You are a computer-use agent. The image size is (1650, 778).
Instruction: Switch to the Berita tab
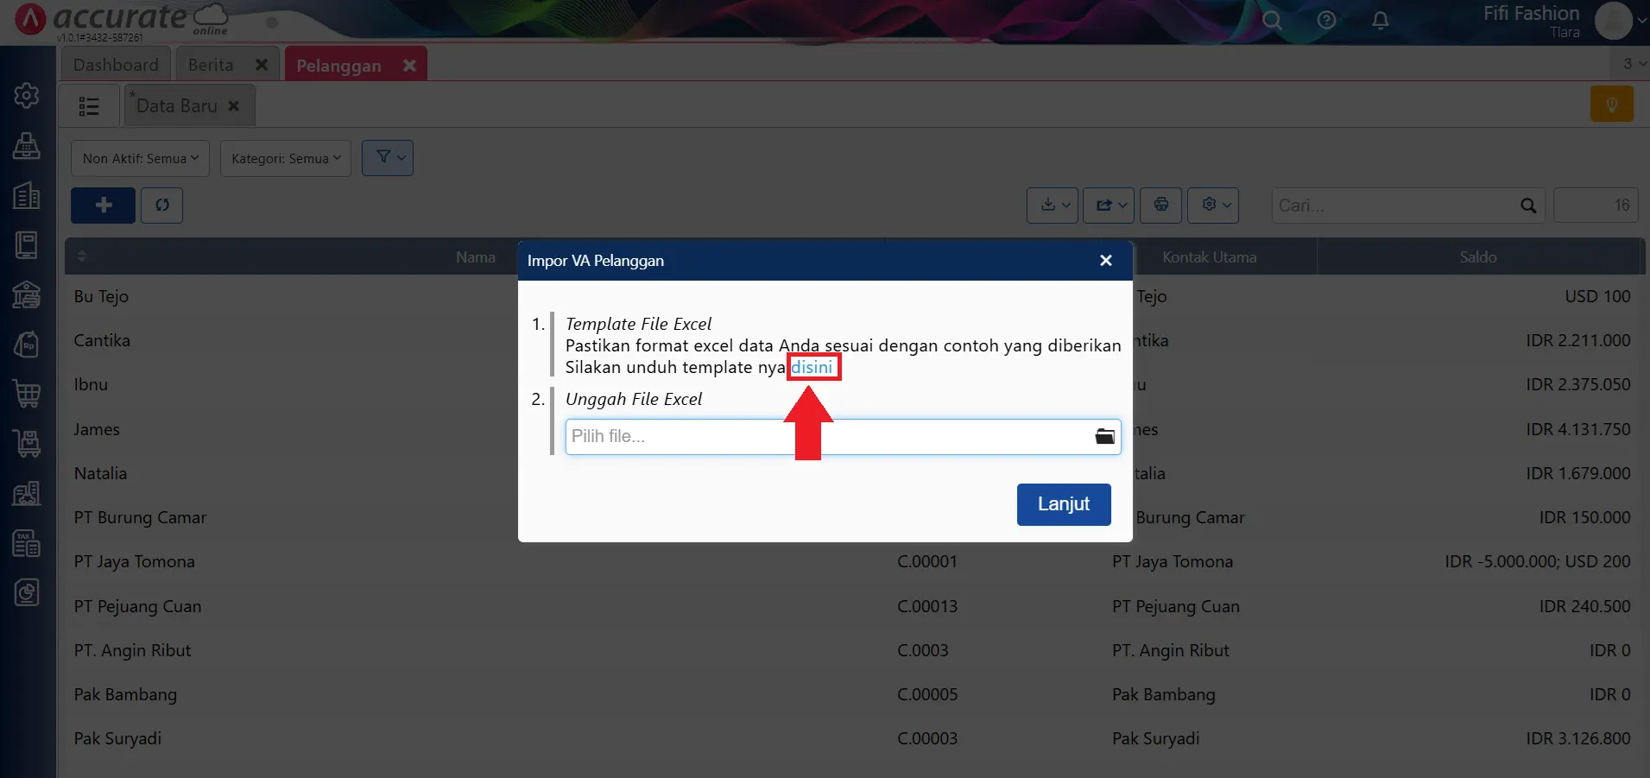point(211,65)
